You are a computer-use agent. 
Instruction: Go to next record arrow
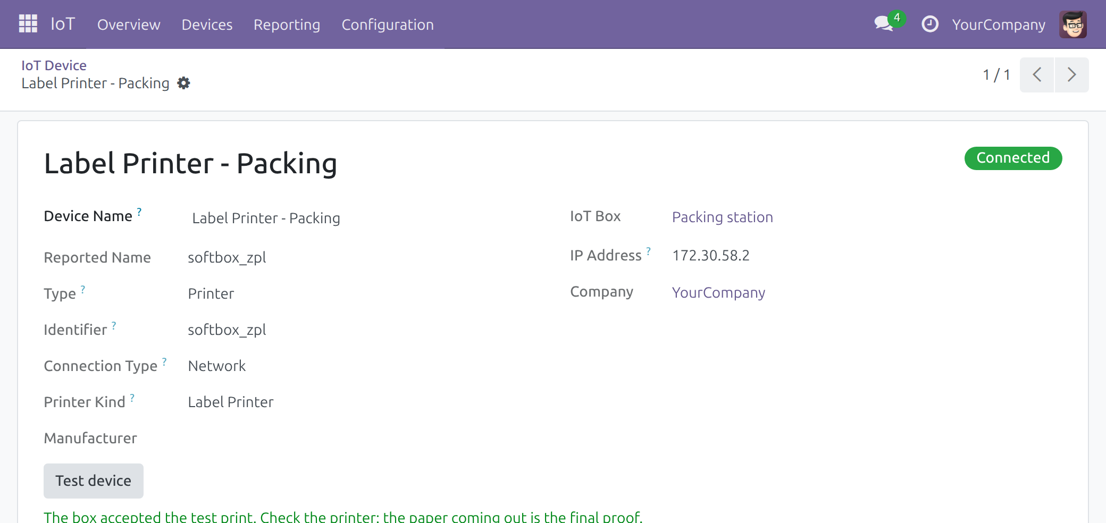tap(1072, 75)
